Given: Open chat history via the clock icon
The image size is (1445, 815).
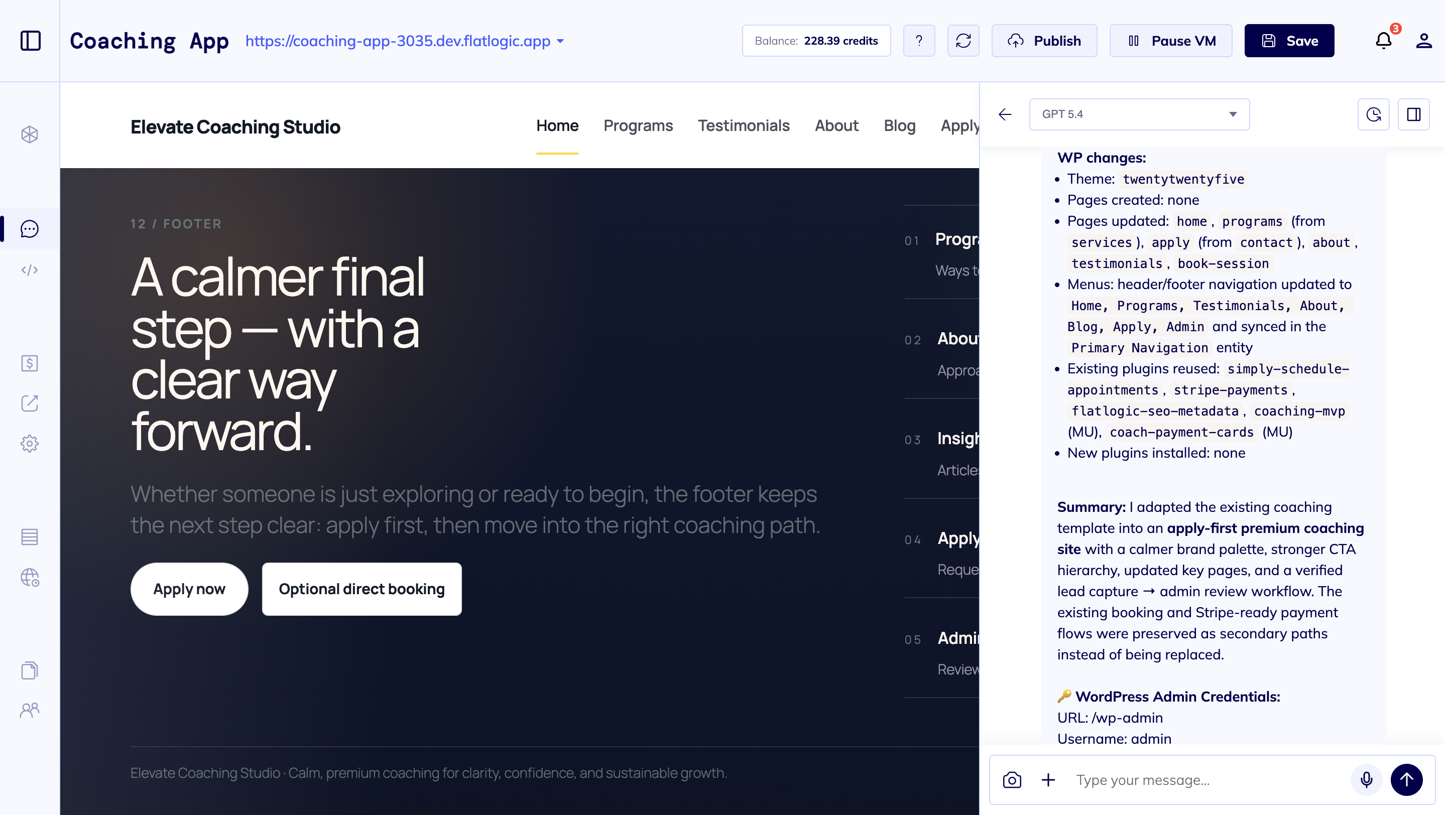Looking at the screenshot, I should coord(1374,114).
